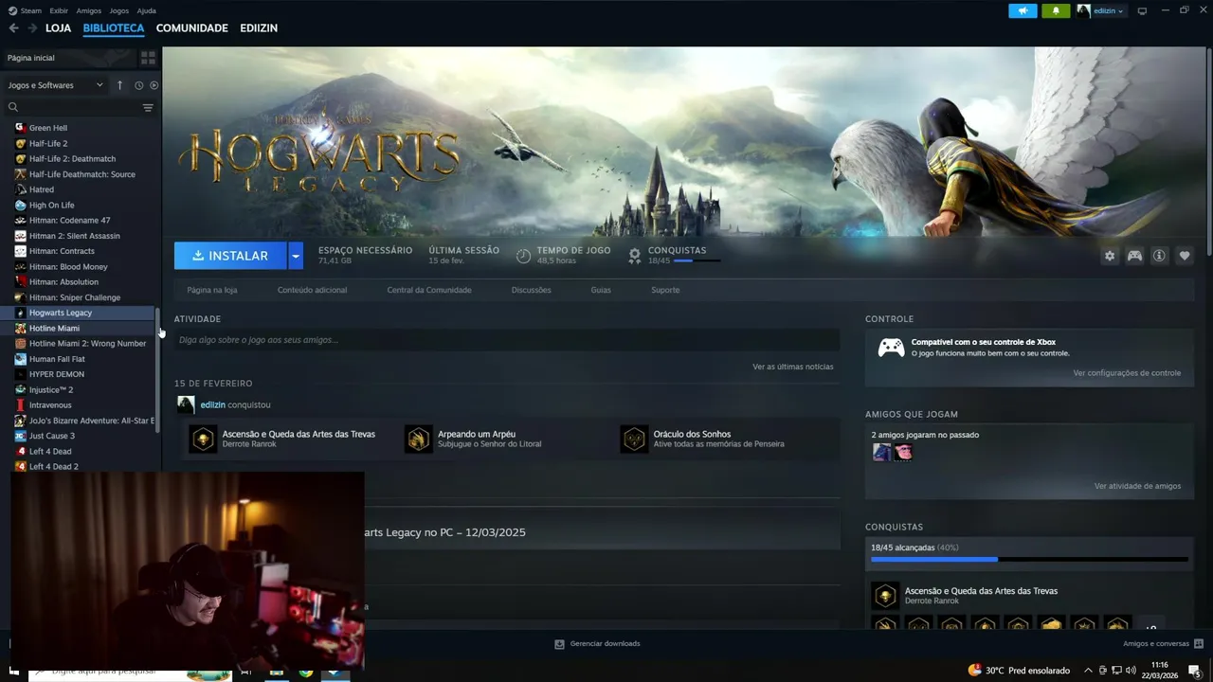Add Hogwarts Legacy to favorites heart
This screenshot has width=1213, height=682.
1184,256
